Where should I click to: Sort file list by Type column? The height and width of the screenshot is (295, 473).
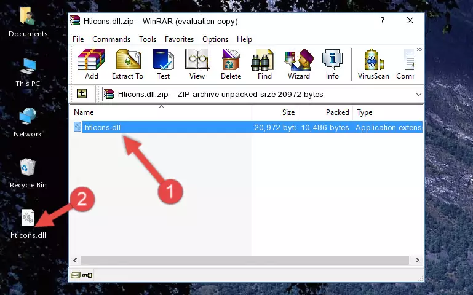pos(388,112)
